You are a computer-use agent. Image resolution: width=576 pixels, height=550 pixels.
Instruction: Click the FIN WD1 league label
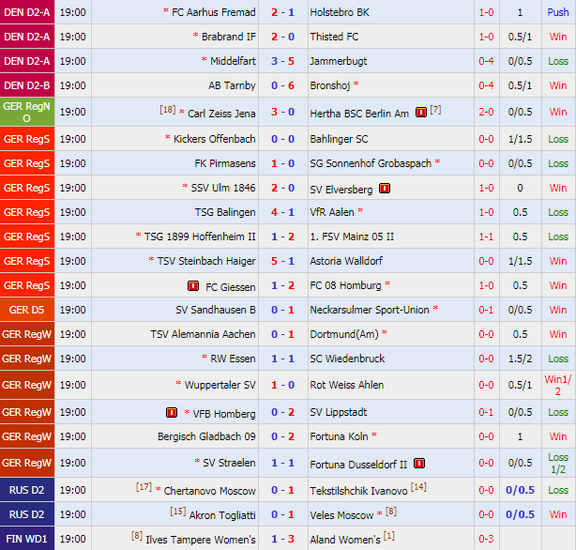click(x=27, y=539)
